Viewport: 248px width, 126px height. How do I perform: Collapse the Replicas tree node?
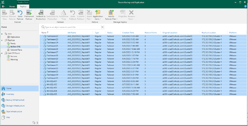(x=2, y=40)
